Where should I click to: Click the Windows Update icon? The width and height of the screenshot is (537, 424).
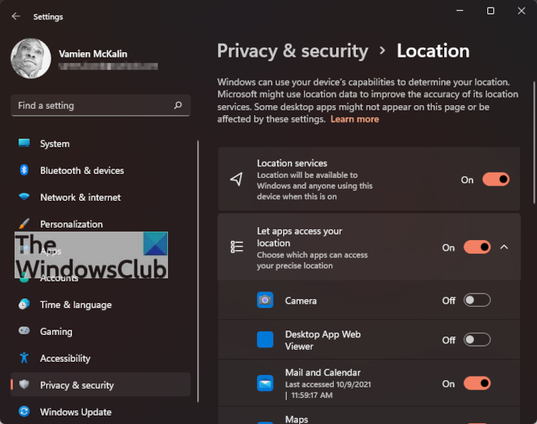[x=25, y=412]
